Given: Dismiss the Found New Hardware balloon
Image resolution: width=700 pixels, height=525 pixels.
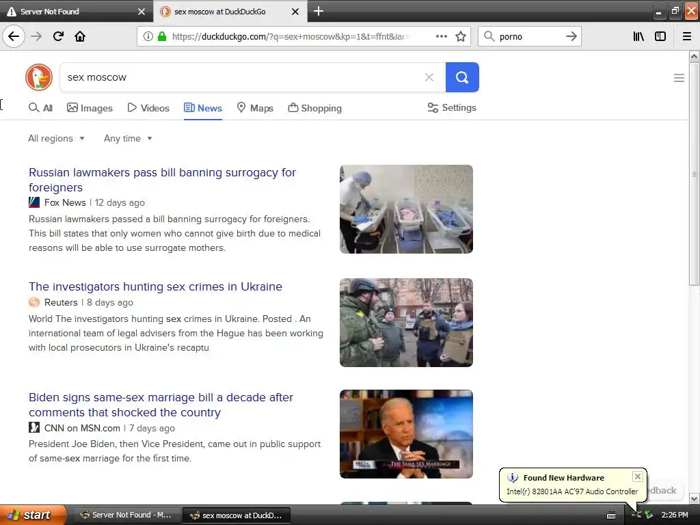Looking at the screenshot, I should point(638,476).
